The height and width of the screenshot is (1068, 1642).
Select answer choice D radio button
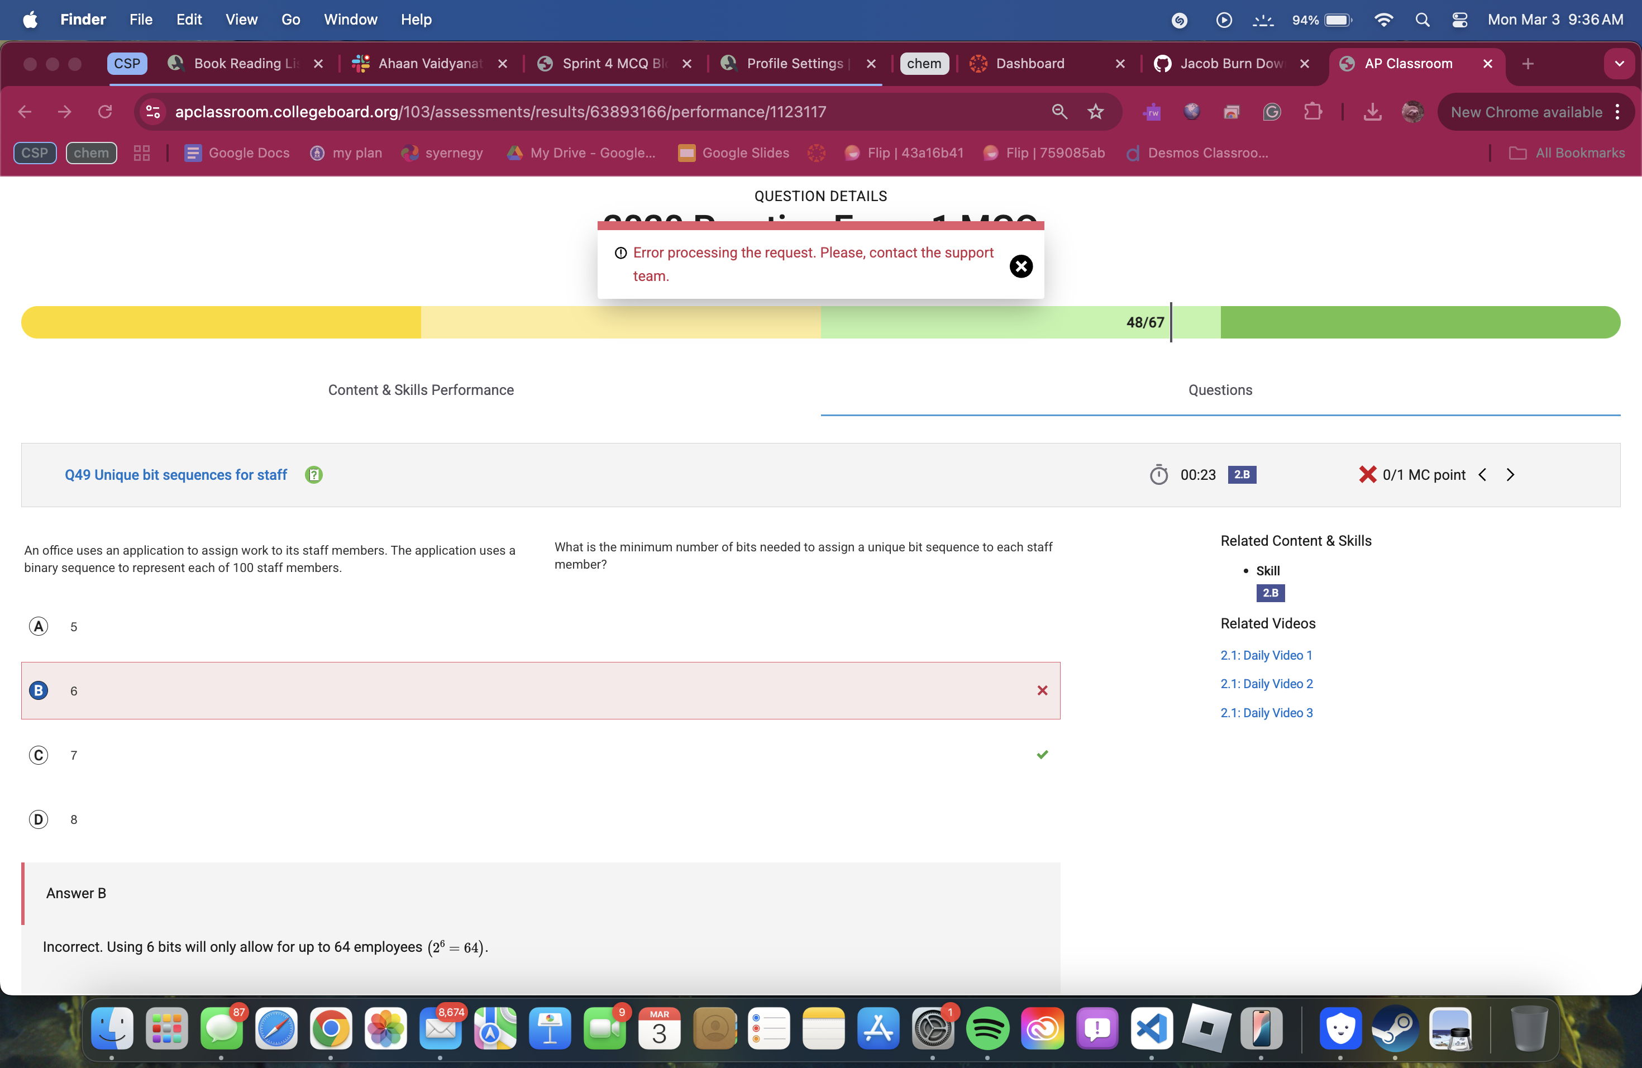(x=39, y=819)
